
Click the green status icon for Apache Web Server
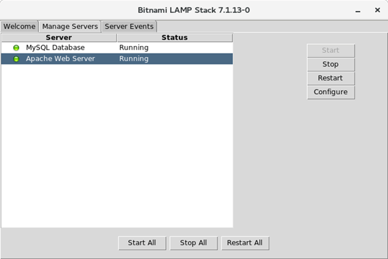click(x=16, y=59)
